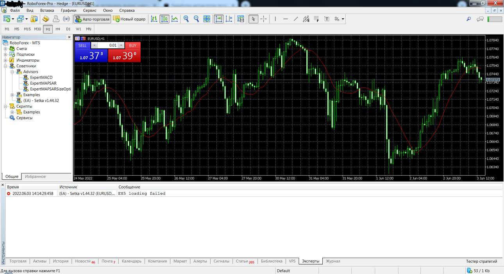Expand the Подписки tree node
Image resolution: width=504 pixels, height=274 pixels.
point(5,55)
